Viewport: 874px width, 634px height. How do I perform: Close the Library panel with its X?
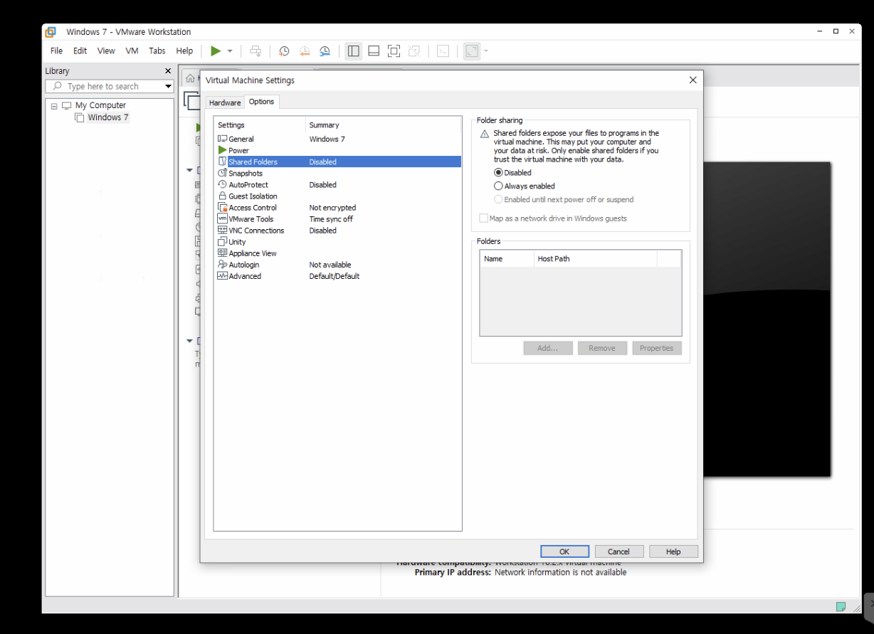pyautogui.click(x=168, y=71)
